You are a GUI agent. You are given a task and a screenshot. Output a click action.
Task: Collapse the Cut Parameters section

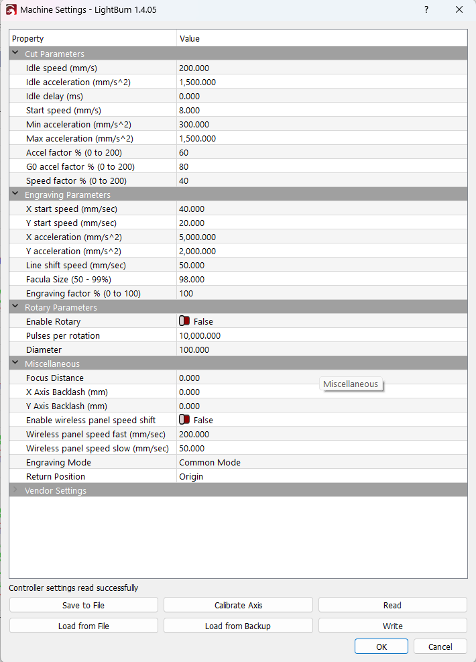(x=15, y=53)
